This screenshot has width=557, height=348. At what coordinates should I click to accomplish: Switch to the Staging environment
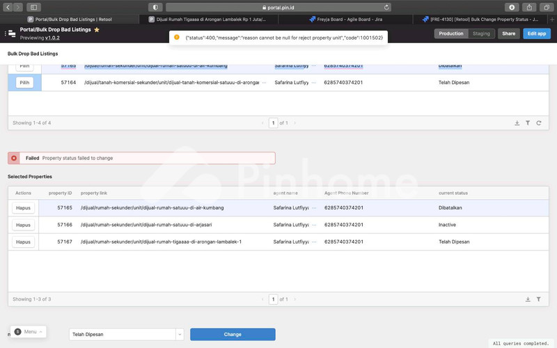(x=481, y=33)
